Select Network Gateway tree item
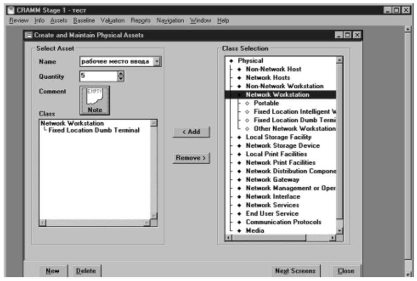This screenshot has height=281, width=417. pos(272,180)
